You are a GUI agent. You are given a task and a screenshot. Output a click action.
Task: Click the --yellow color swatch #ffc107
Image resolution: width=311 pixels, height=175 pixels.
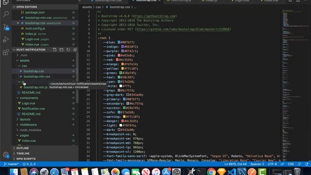click(122, 68)
